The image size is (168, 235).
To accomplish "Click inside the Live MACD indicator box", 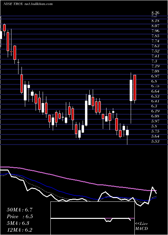I will pyautogui.click(x=92, y=218).
